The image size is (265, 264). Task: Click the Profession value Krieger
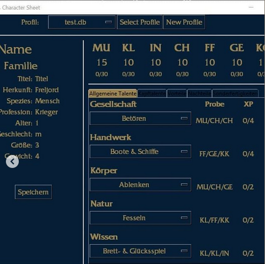46,112
